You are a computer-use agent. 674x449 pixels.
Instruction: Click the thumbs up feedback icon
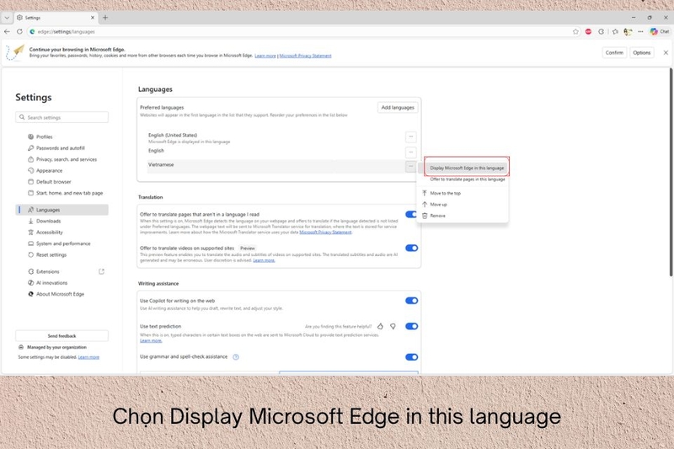[x=380, y=327]
